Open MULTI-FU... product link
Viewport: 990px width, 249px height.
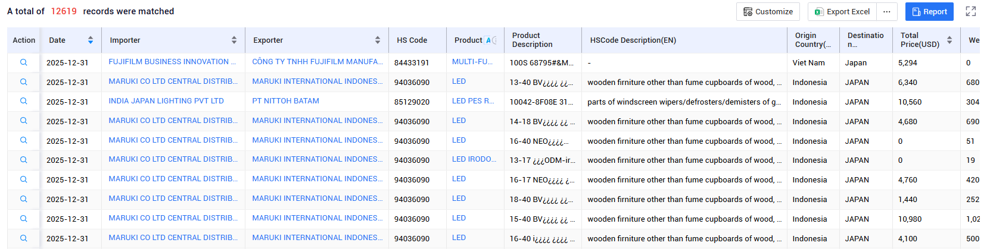click(472, 62)
